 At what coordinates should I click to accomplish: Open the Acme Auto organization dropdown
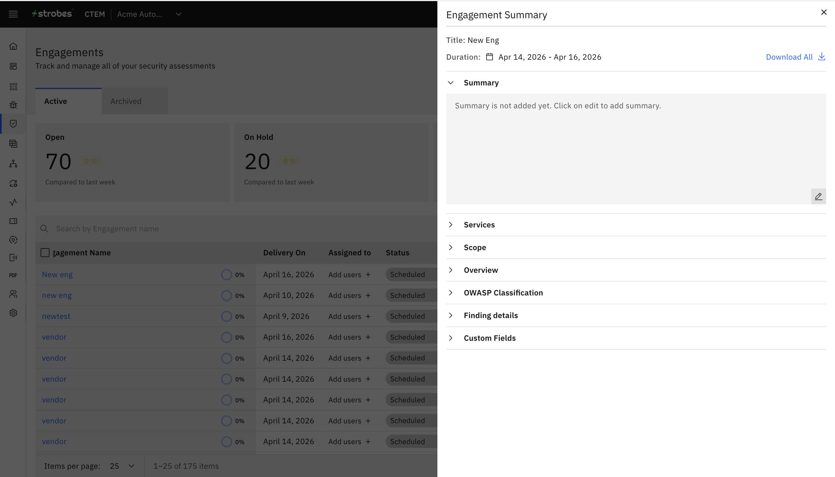pyautogui.click(x=178, y=14)
